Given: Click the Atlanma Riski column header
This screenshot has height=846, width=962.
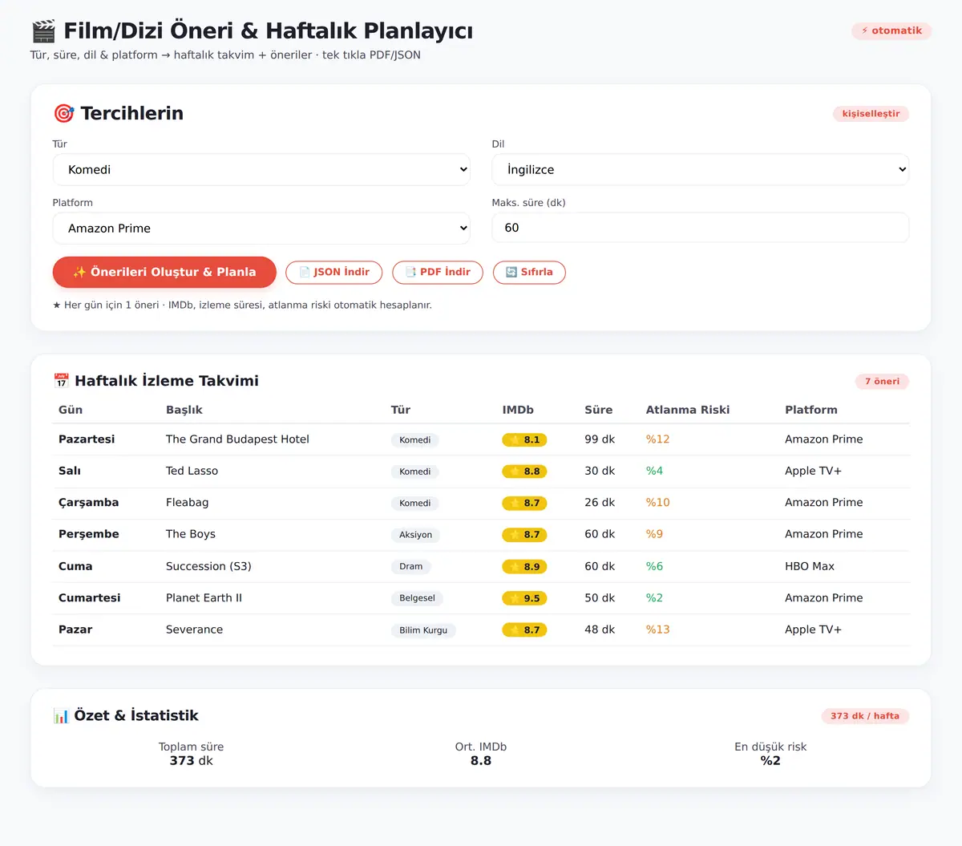Looking at the screenshot, I should [x=688, y=410].
